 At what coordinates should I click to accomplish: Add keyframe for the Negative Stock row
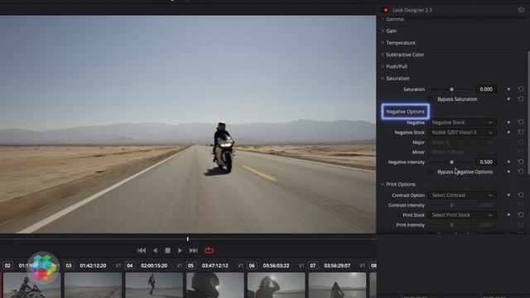click(508, 132)
